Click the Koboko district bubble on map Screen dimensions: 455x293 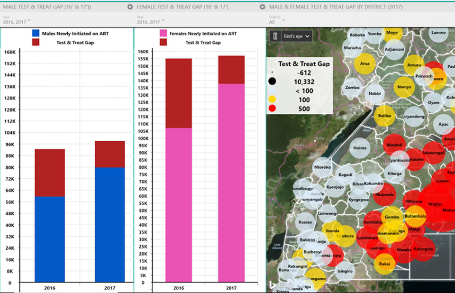(x=357, y=35)
